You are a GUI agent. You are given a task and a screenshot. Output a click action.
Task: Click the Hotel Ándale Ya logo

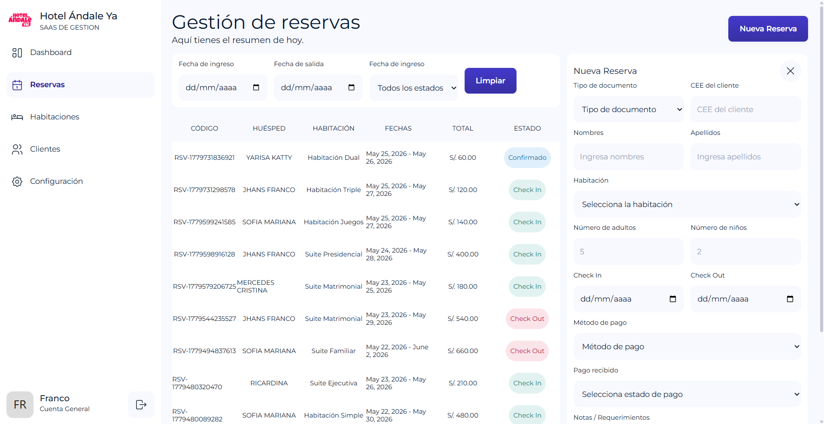click(20, 20)
